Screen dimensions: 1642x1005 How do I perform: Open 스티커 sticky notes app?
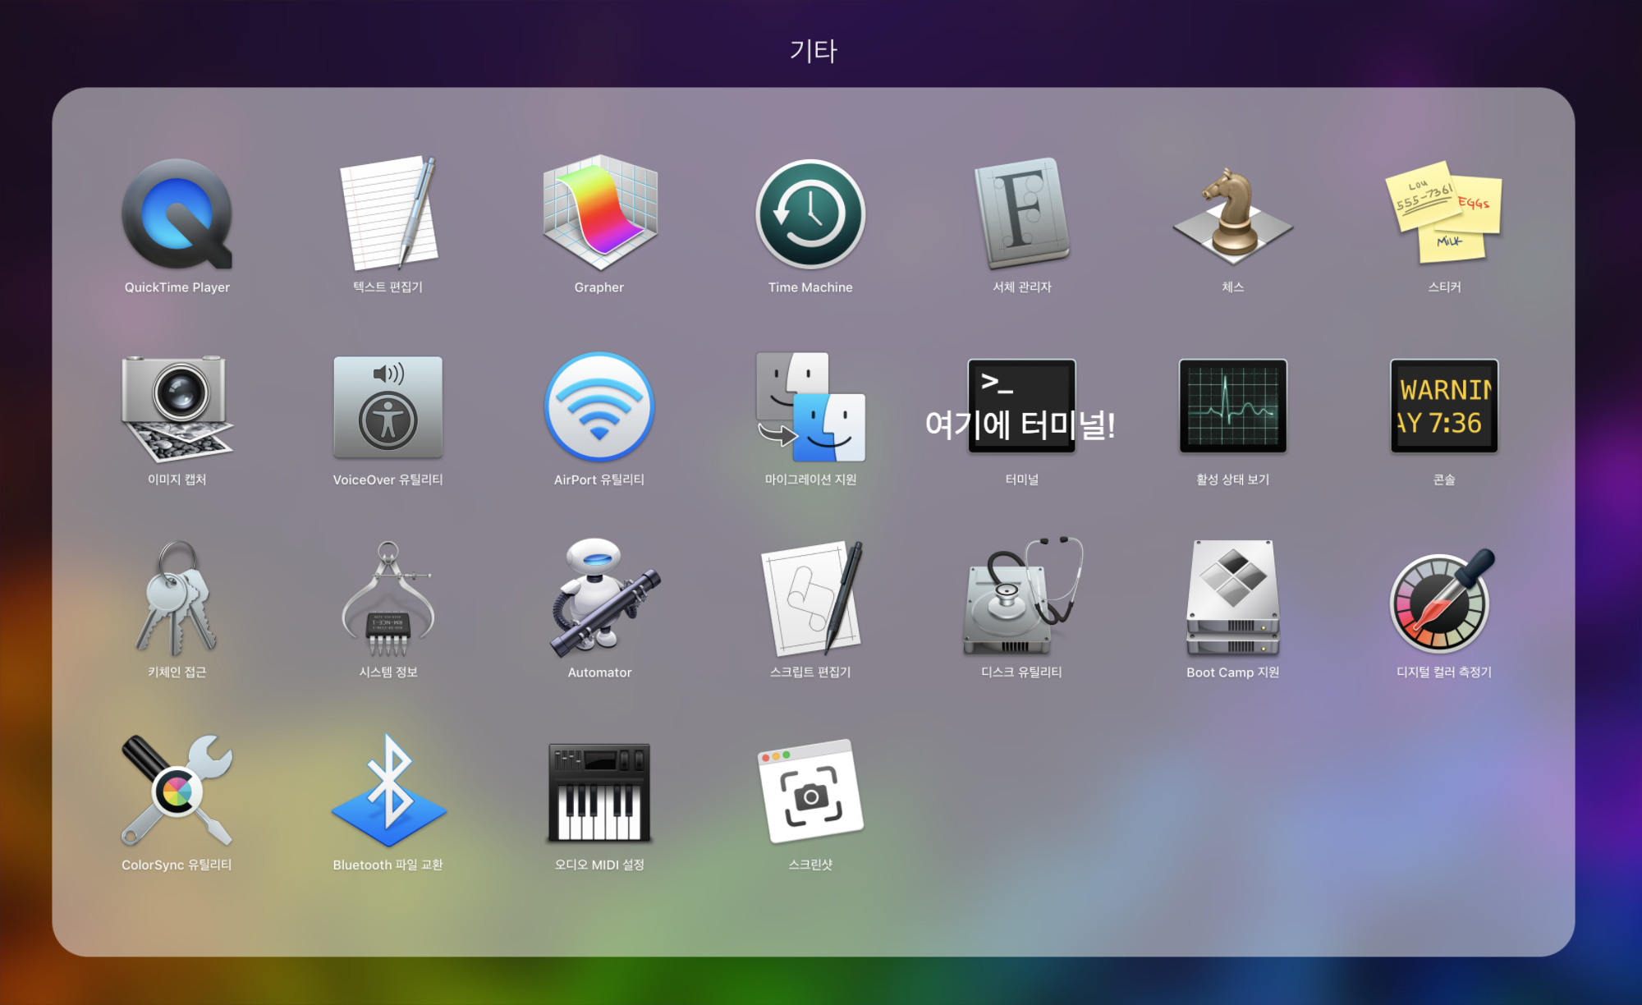coord(1444,213)
